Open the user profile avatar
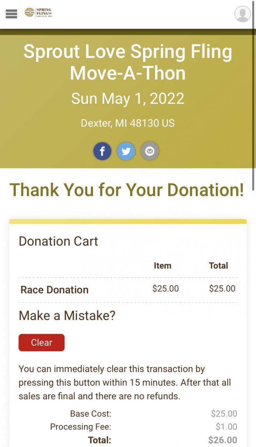 (242, 14)
